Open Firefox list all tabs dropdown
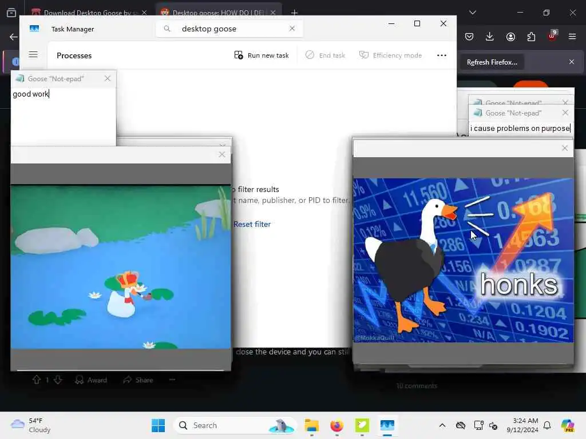 [473, 13]
